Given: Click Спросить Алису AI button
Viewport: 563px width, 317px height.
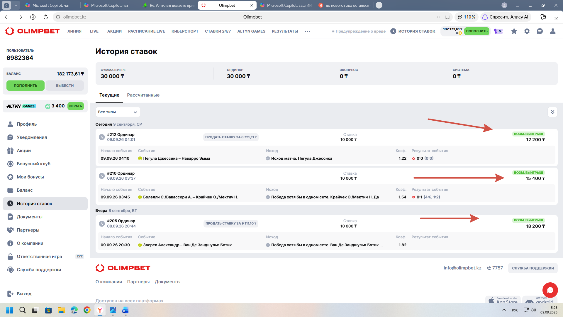Looking at the screenshot, I should point(505,17).
